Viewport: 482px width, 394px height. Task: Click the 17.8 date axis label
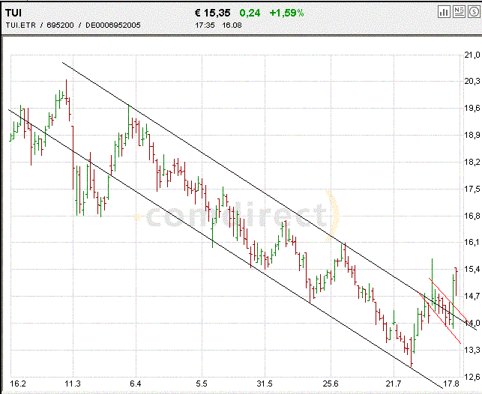[x=451, y=384]
